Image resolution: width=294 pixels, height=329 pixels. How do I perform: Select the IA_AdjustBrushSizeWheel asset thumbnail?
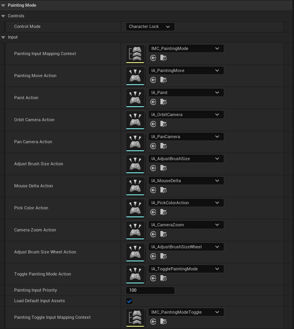tap(135, 252)
